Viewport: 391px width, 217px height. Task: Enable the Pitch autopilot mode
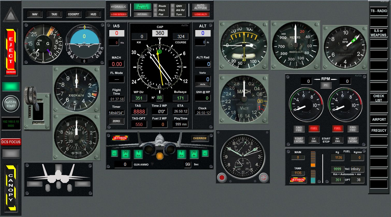pos(156,10)
